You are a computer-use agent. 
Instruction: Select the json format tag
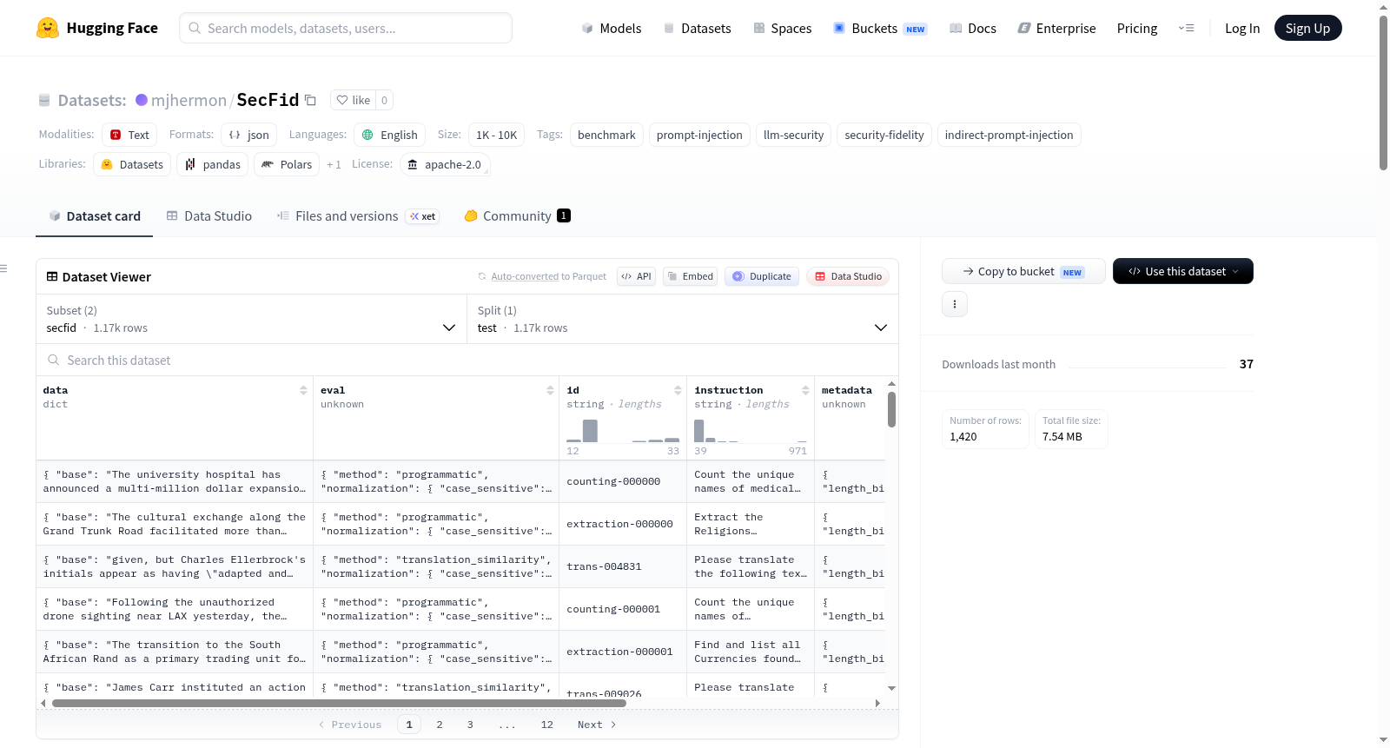tap(248, 135)
